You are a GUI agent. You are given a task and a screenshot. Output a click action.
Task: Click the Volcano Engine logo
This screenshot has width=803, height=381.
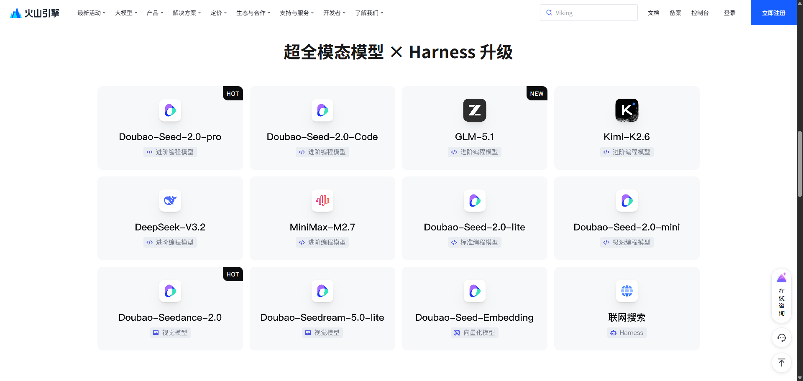35,13
